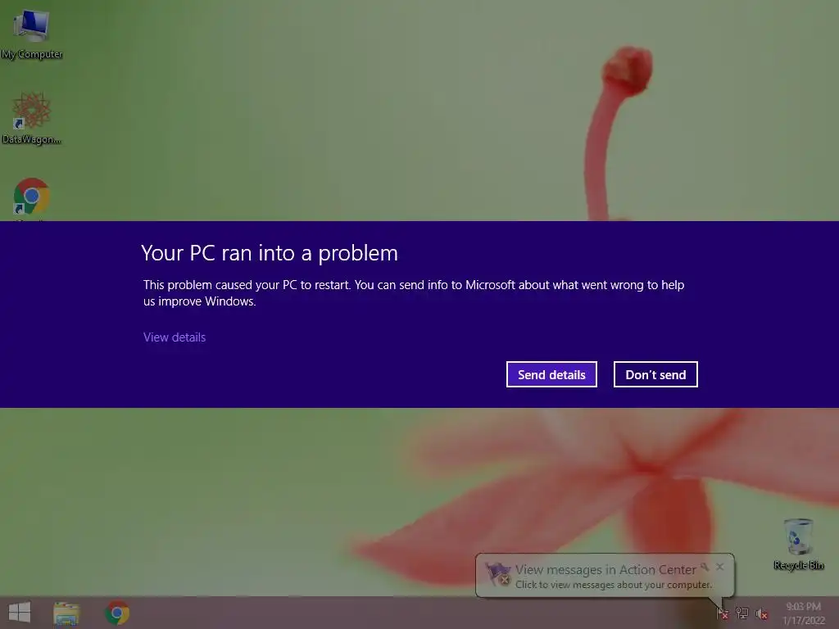
Task: Open the Google Chrome desktop shortcut
Action: click(x=32, y=198)
